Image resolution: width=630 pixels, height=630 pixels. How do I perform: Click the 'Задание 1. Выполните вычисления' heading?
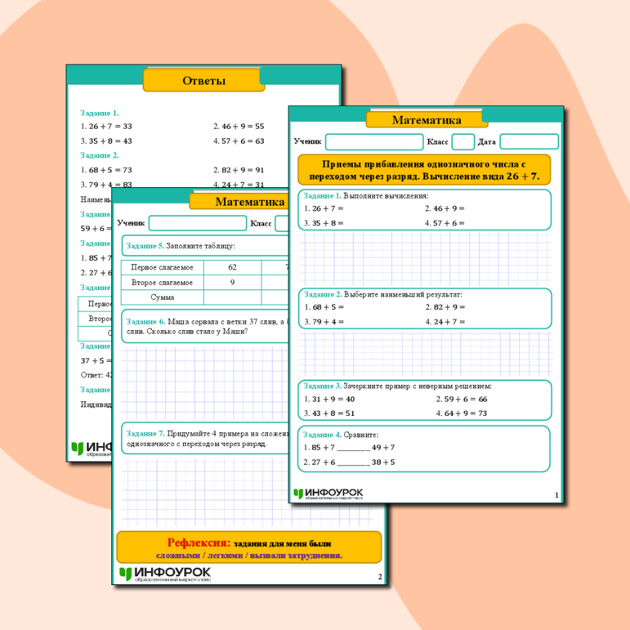tap(365, 196)
